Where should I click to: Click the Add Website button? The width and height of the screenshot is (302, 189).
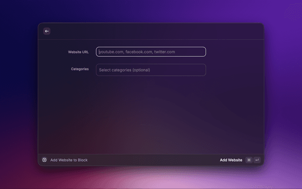pyautogui.click(x=231, y=160)
